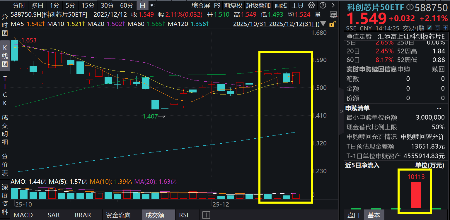Click the help question mark icon
Image resolution: width=450 pixels, height=220 pixels.
click(323, 5)
